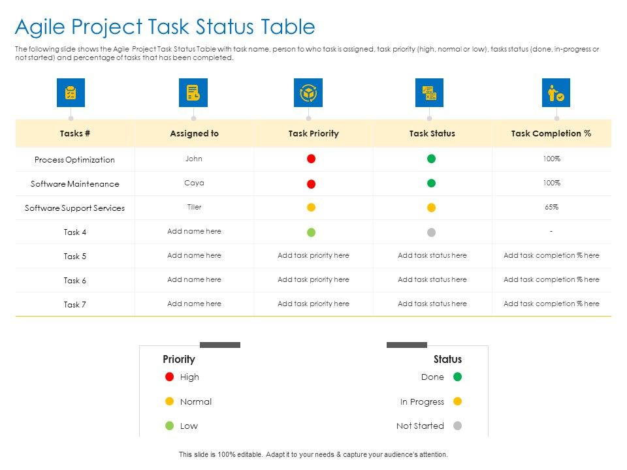Click Add task priority here for Task 6
Viewport: 627px width, 470px height.
coord(313,279)
